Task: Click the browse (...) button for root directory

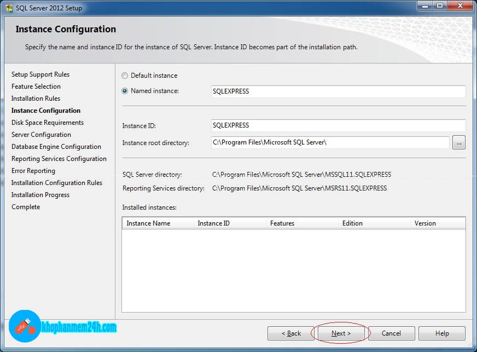Action: click(458, 143)
